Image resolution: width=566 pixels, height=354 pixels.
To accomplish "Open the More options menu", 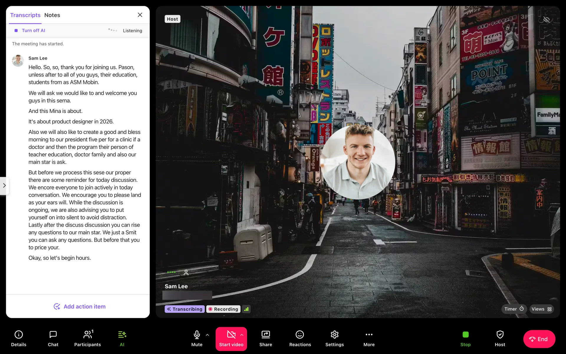I will [x=369, y=338].
